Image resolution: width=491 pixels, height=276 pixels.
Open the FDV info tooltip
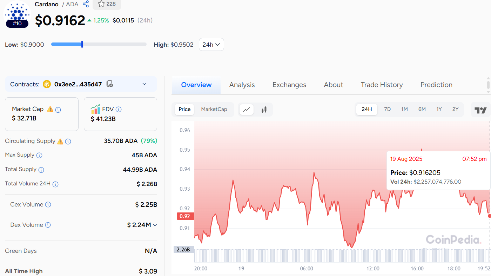pos(119,110)
